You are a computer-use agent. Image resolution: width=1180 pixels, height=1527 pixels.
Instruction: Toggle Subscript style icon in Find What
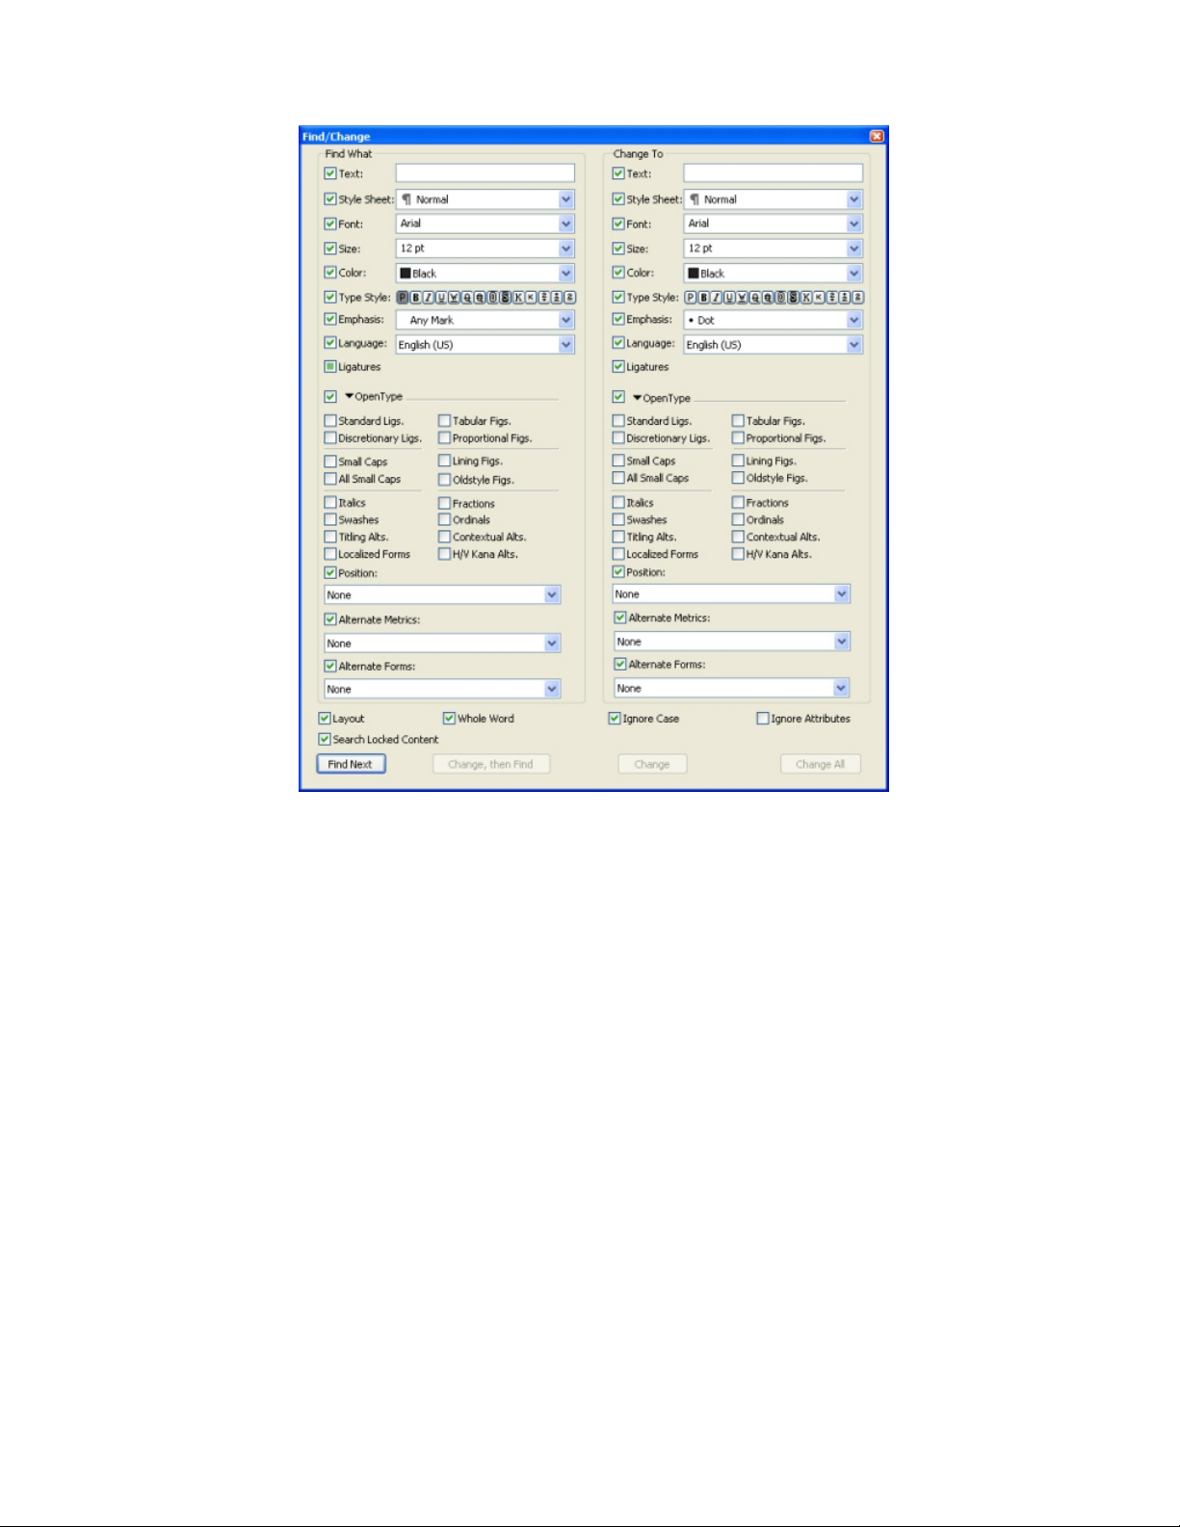pyautogui.click(x=559, y=298)
